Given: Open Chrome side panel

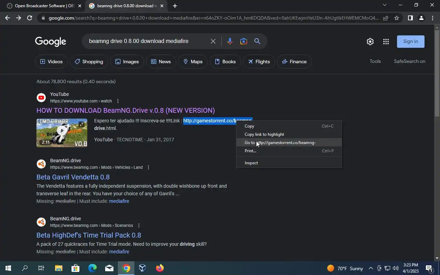Looking at the screenshot, I should click(410, 18).
